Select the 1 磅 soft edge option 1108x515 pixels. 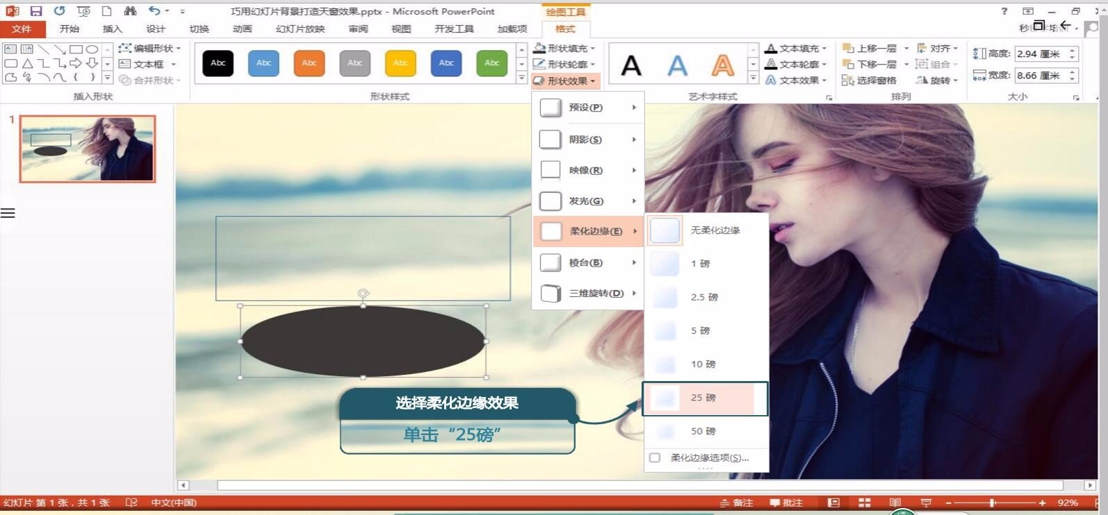click(x=706, y=264)
